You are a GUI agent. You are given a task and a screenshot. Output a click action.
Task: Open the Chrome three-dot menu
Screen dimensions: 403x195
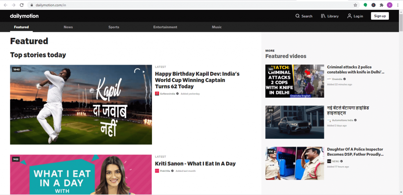[397, 5]
